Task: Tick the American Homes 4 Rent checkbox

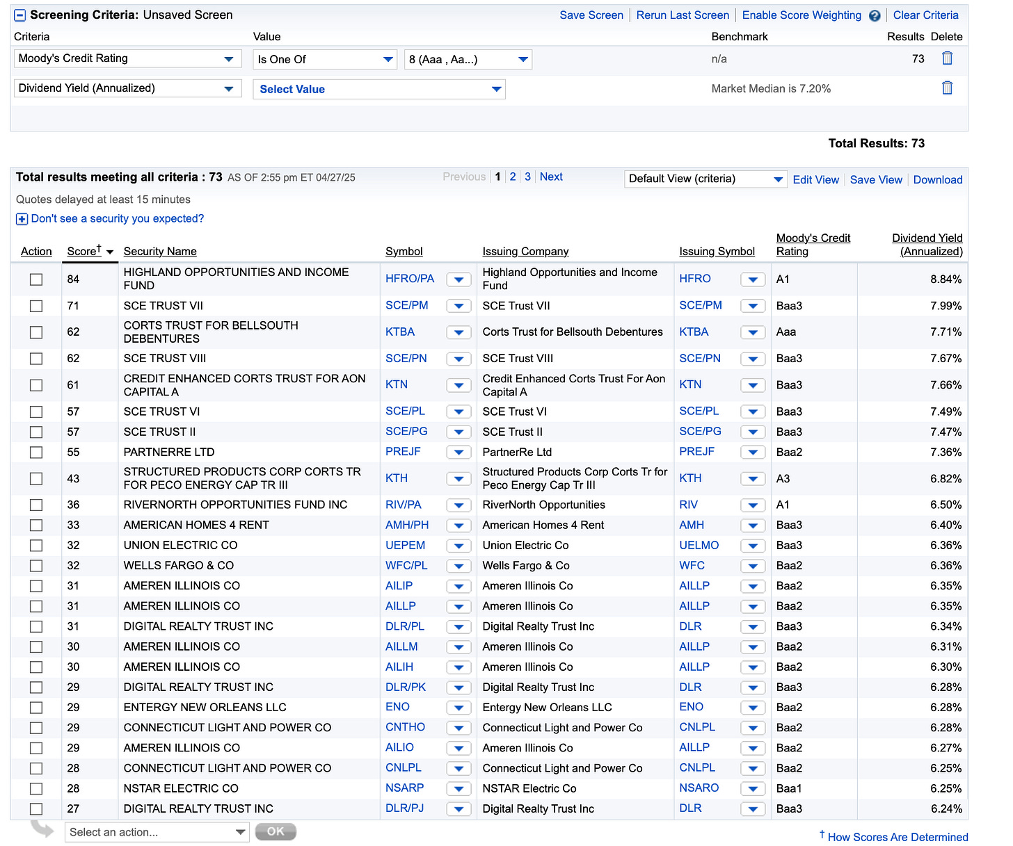Action: (36, 526)
